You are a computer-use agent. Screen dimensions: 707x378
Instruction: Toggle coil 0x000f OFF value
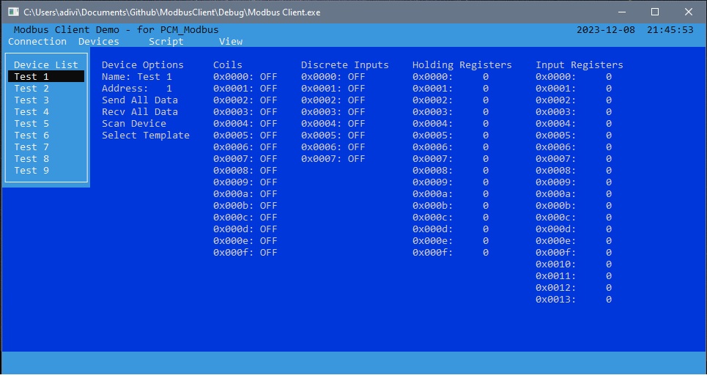(269, 253)
